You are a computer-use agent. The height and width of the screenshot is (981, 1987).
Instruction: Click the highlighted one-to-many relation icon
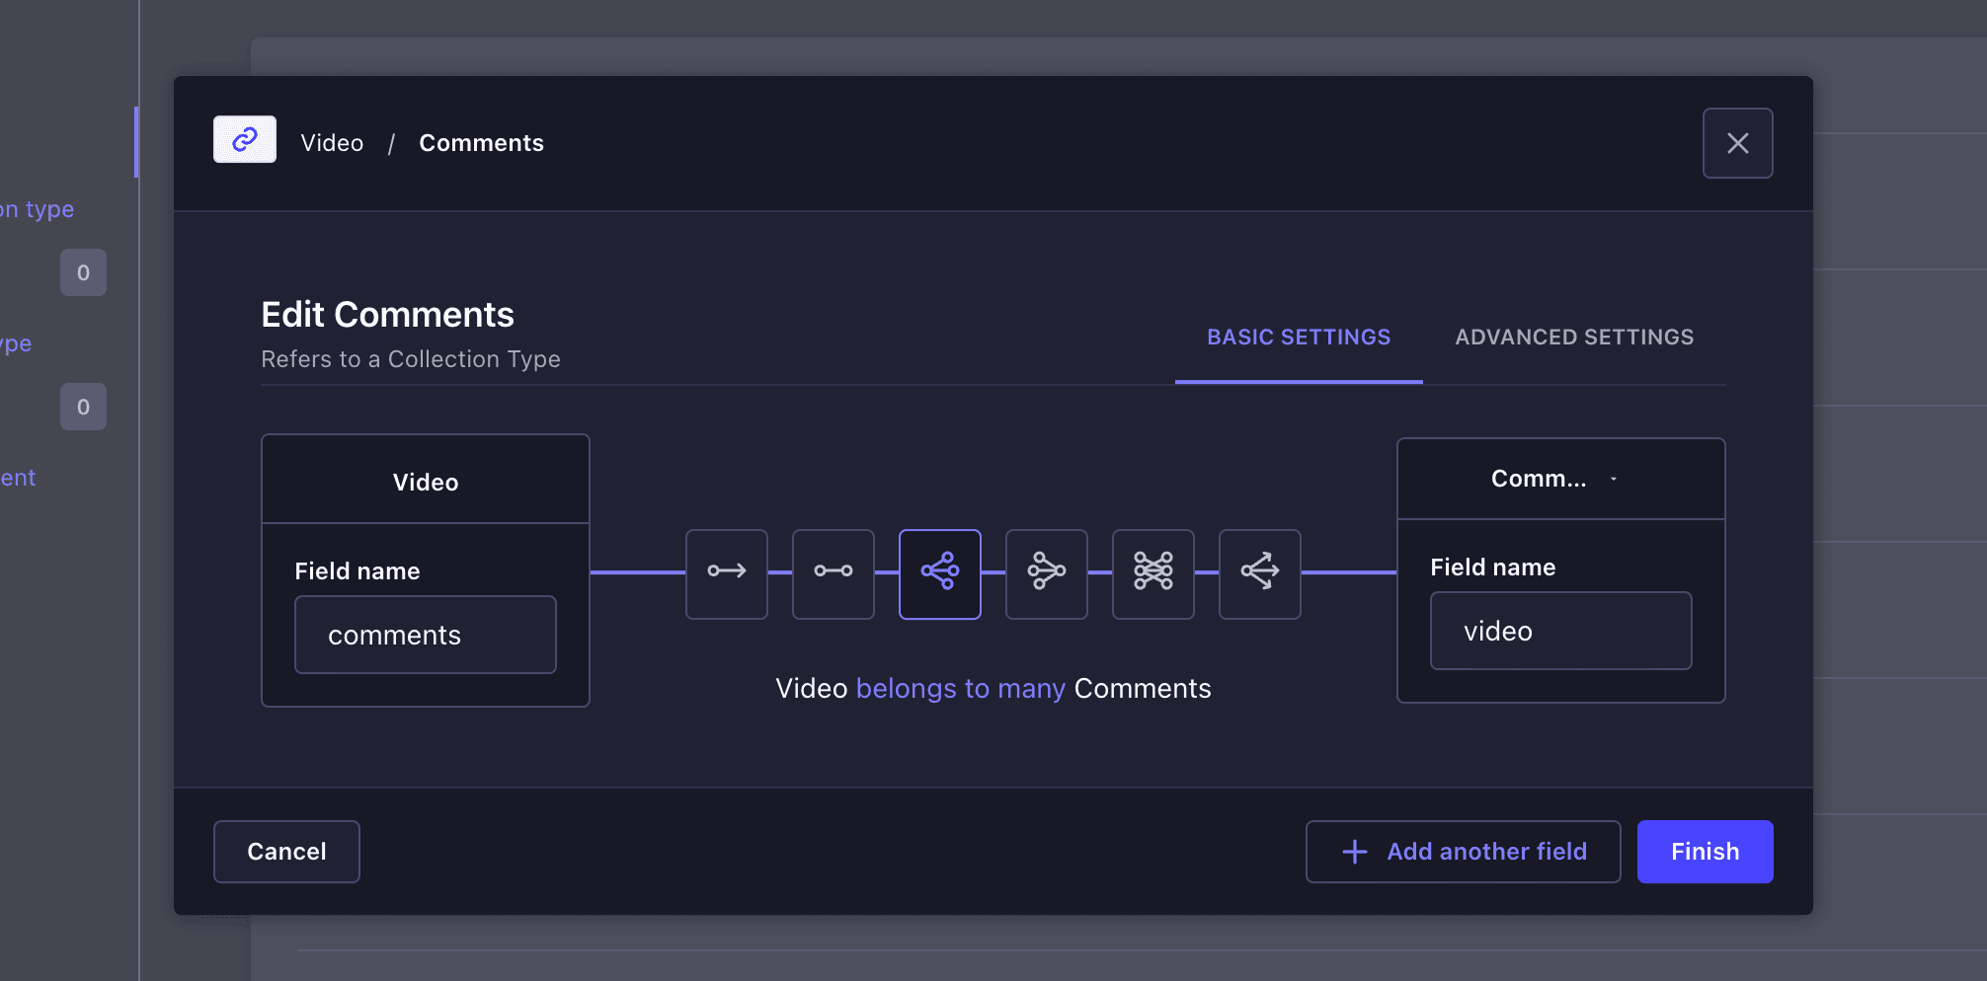point(939,573)
